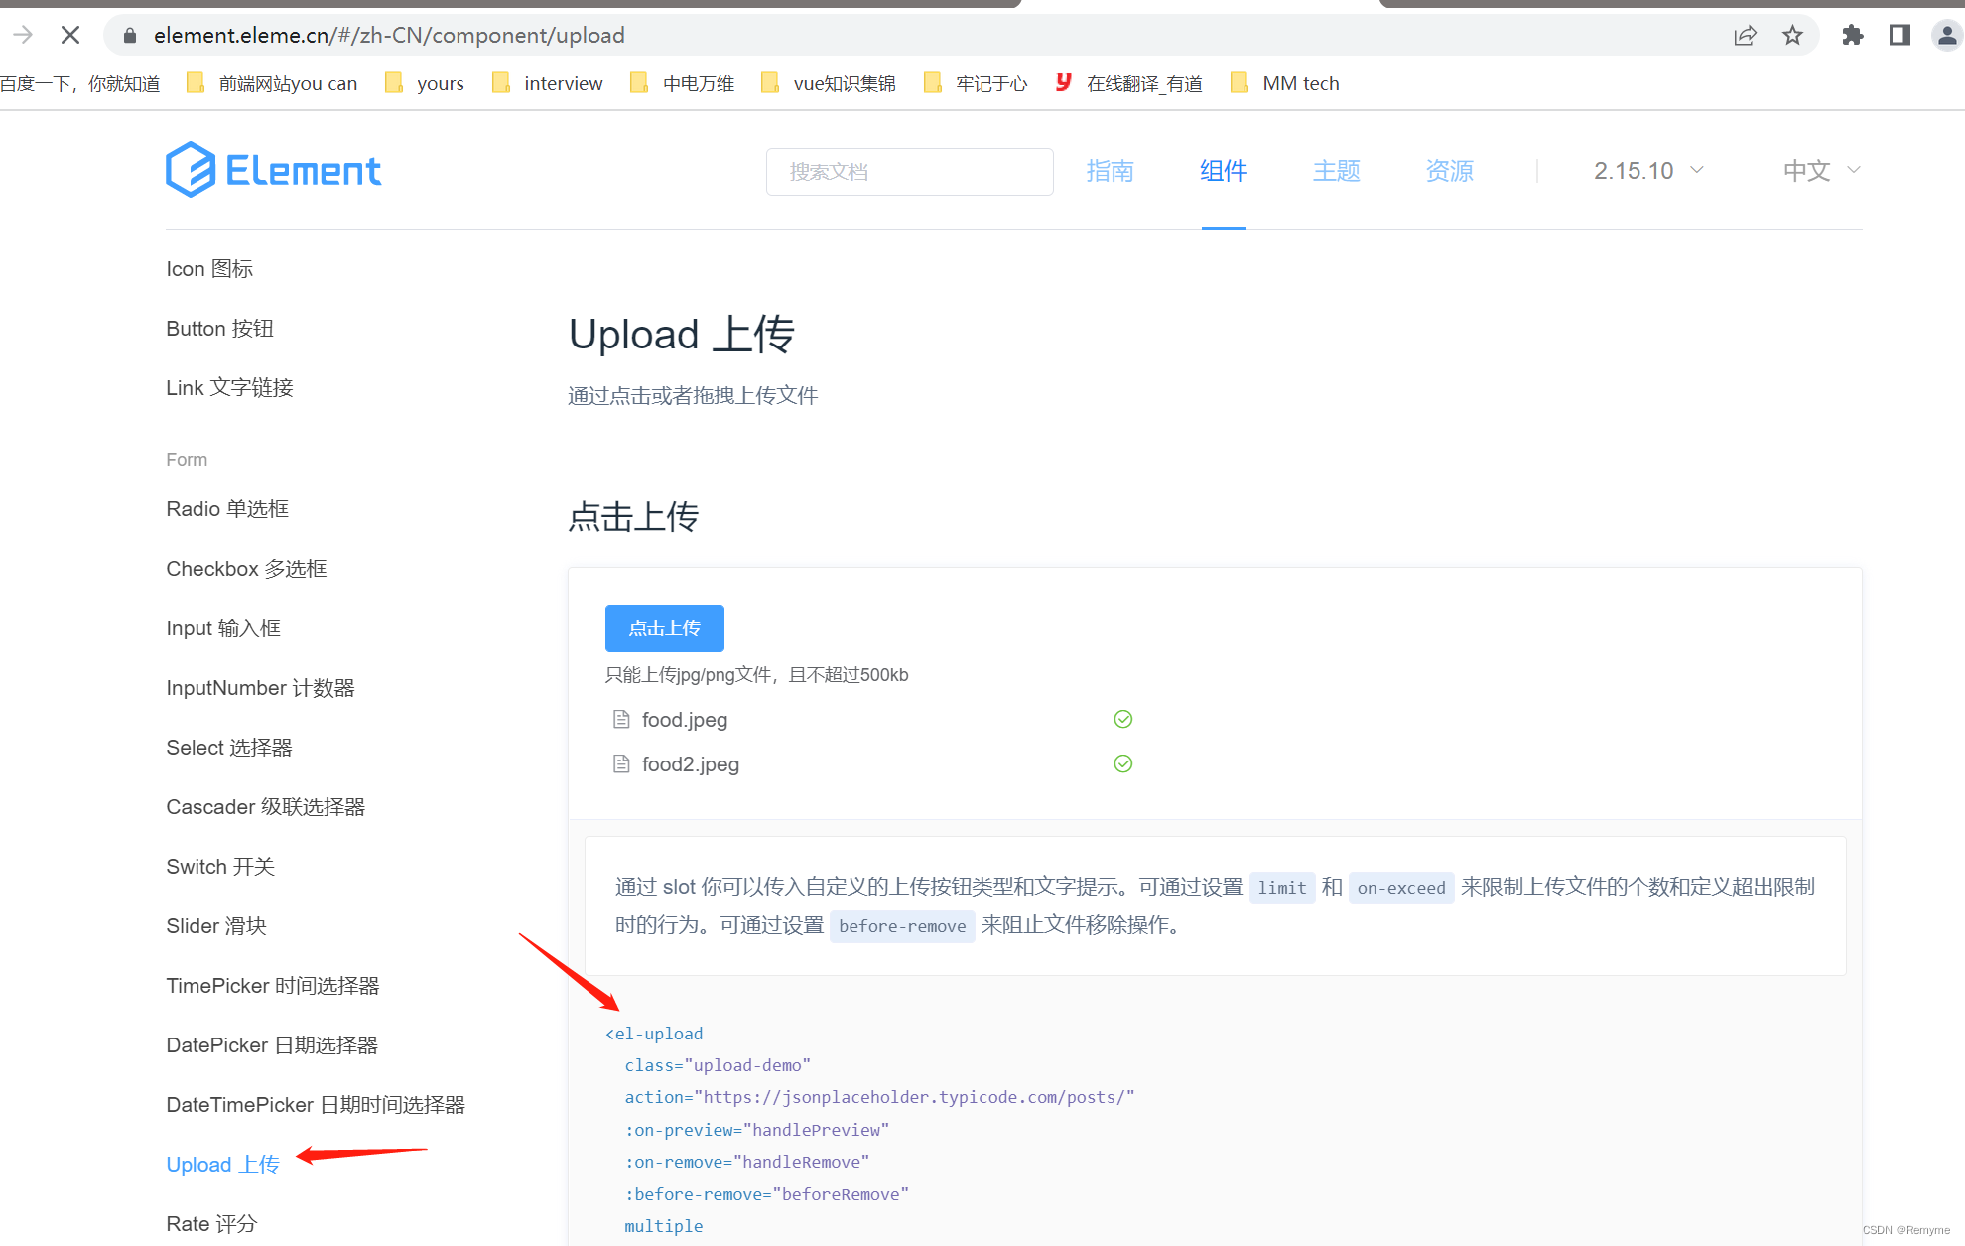Click the blue 点击上传 button
Screen dimensions: 1965x1246
tap(665, 628)
